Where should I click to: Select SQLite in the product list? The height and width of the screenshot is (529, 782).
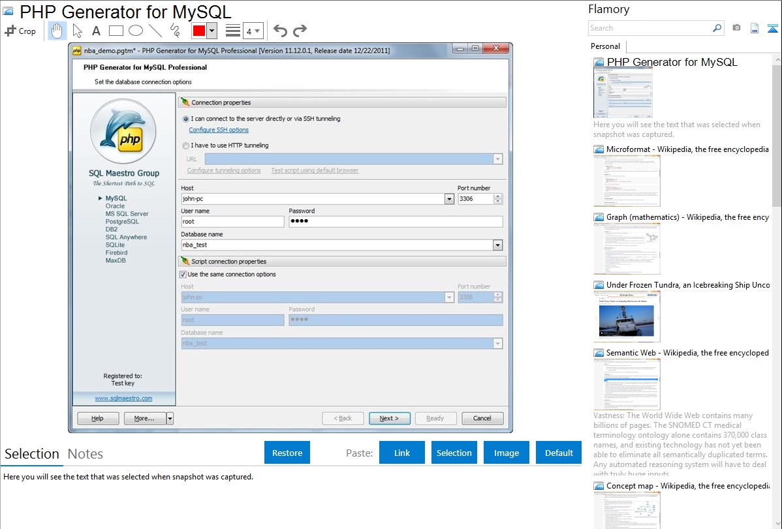(115, 245)
